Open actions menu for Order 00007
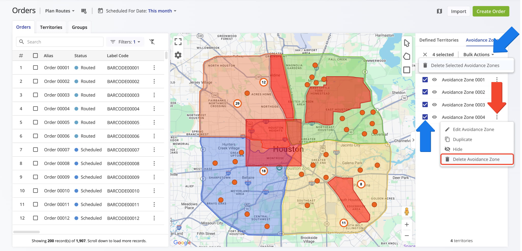522x251 pixels. point(154,150)
